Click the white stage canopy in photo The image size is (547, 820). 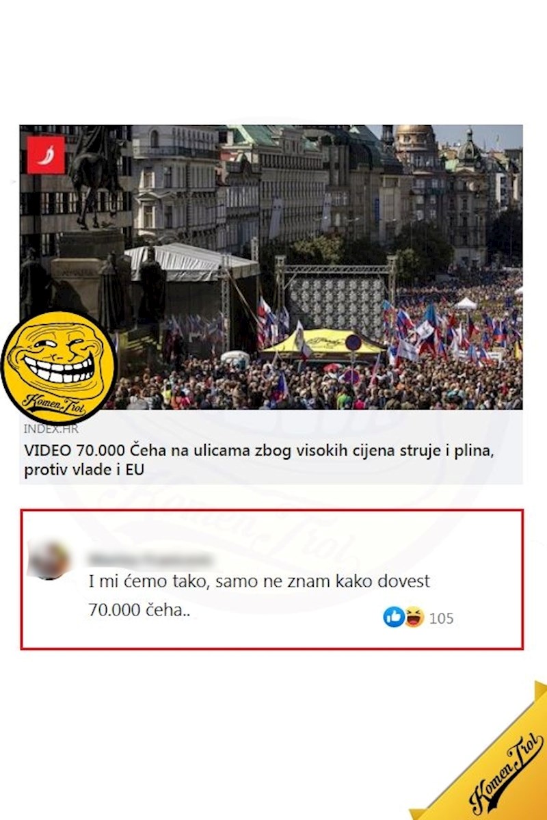point(192,263)
